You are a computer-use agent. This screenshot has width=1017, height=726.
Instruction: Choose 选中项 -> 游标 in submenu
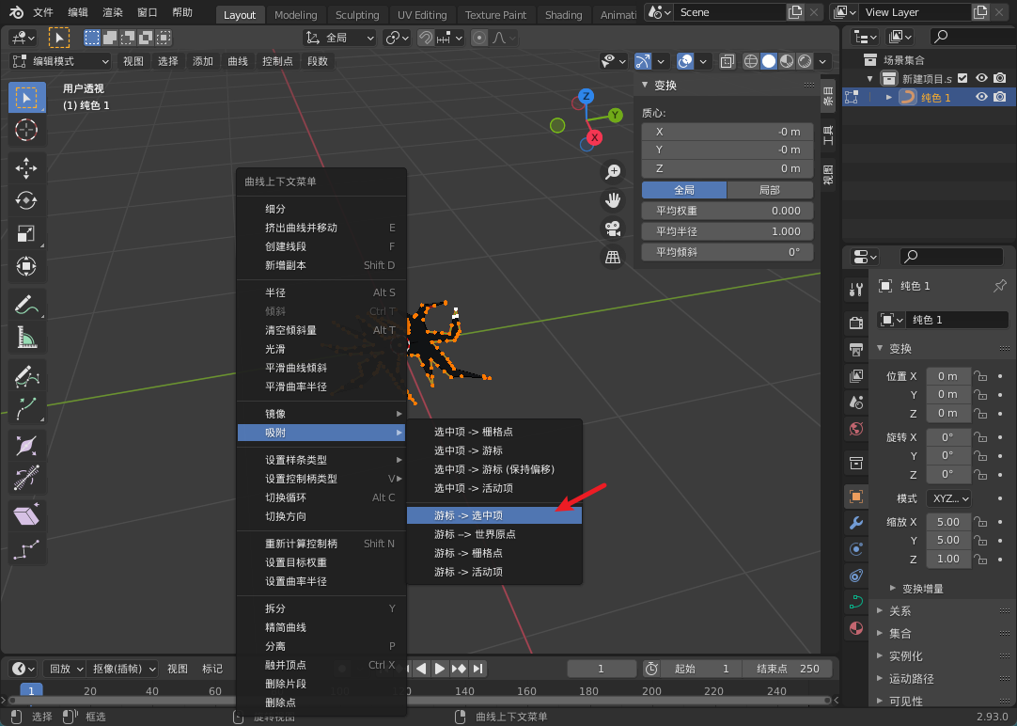click(494, 450)
